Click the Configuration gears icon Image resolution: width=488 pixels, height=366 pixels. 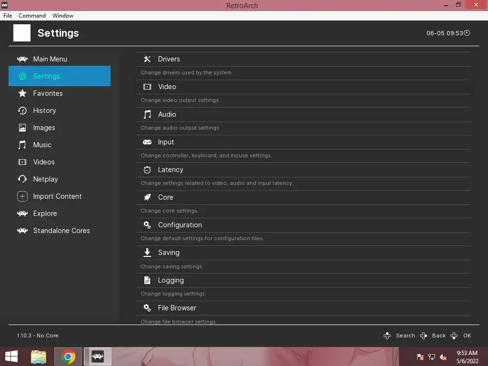click(147, 225)
